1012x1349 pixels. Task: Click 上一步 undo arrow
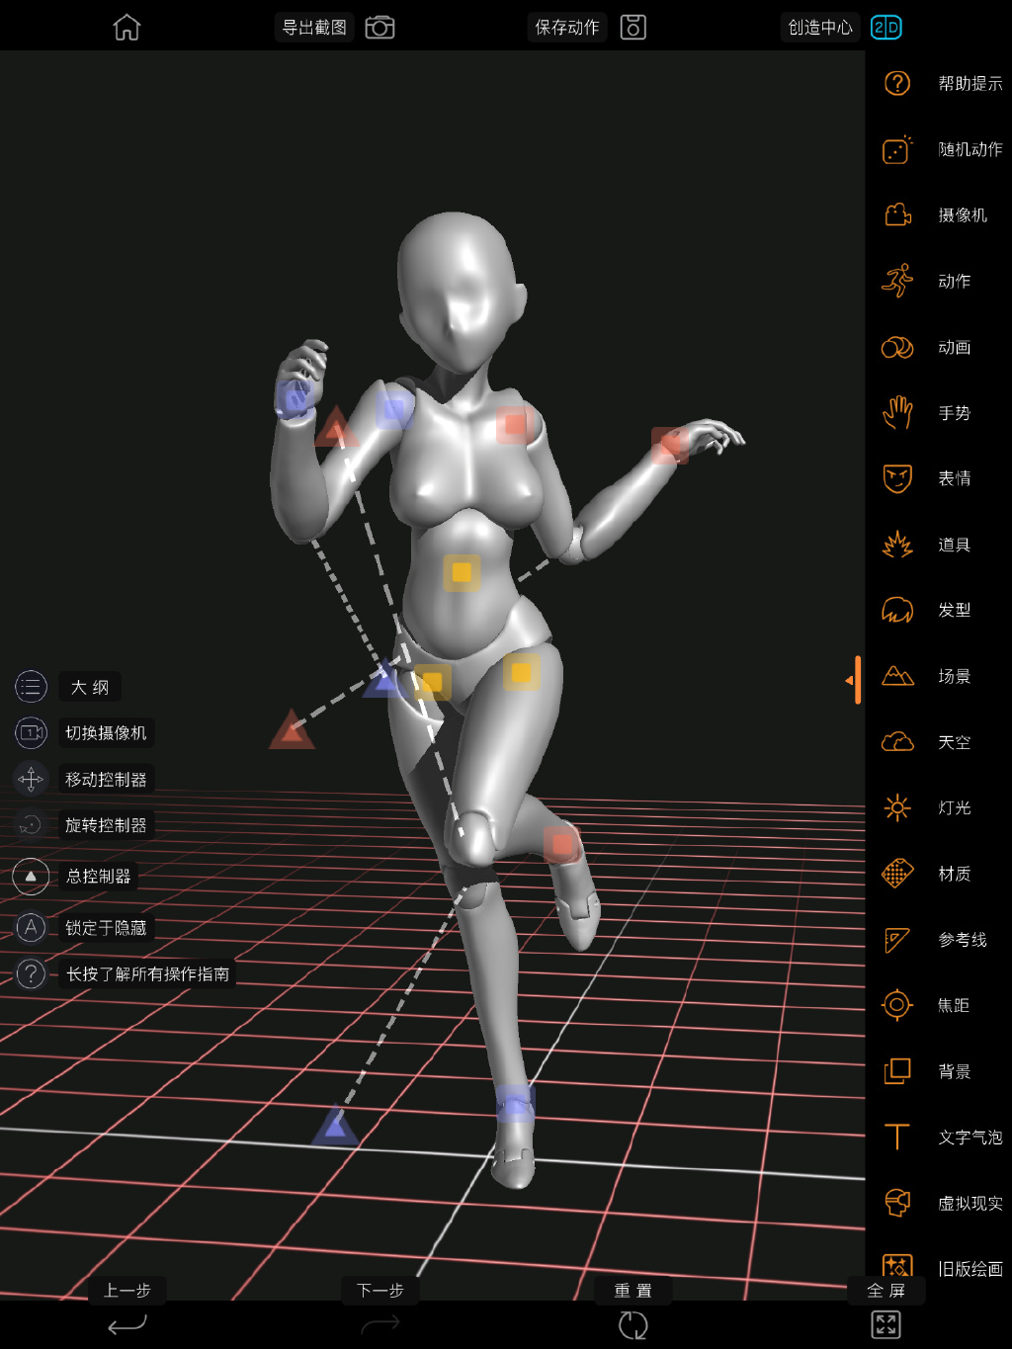click(x=126, y=1324)
